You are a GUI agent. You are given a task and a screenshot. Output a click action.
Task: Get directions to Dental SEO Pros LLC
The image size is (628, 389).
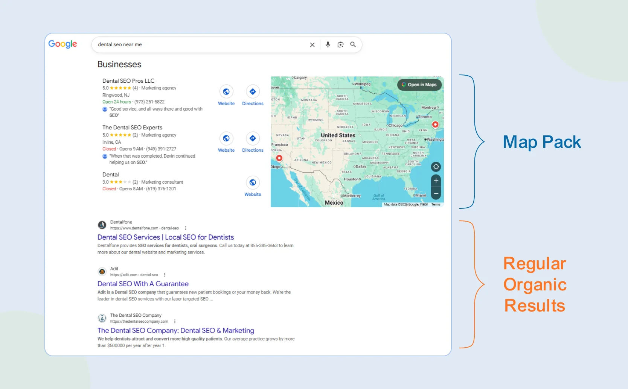(253, 95)
